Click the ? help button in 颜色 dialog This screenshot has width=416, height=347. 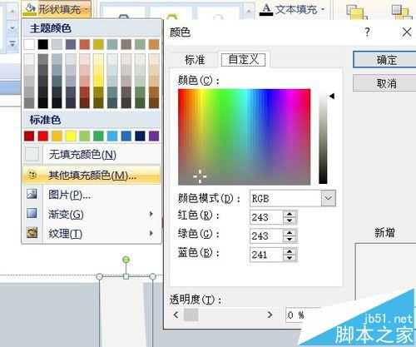tap(367, 32)
